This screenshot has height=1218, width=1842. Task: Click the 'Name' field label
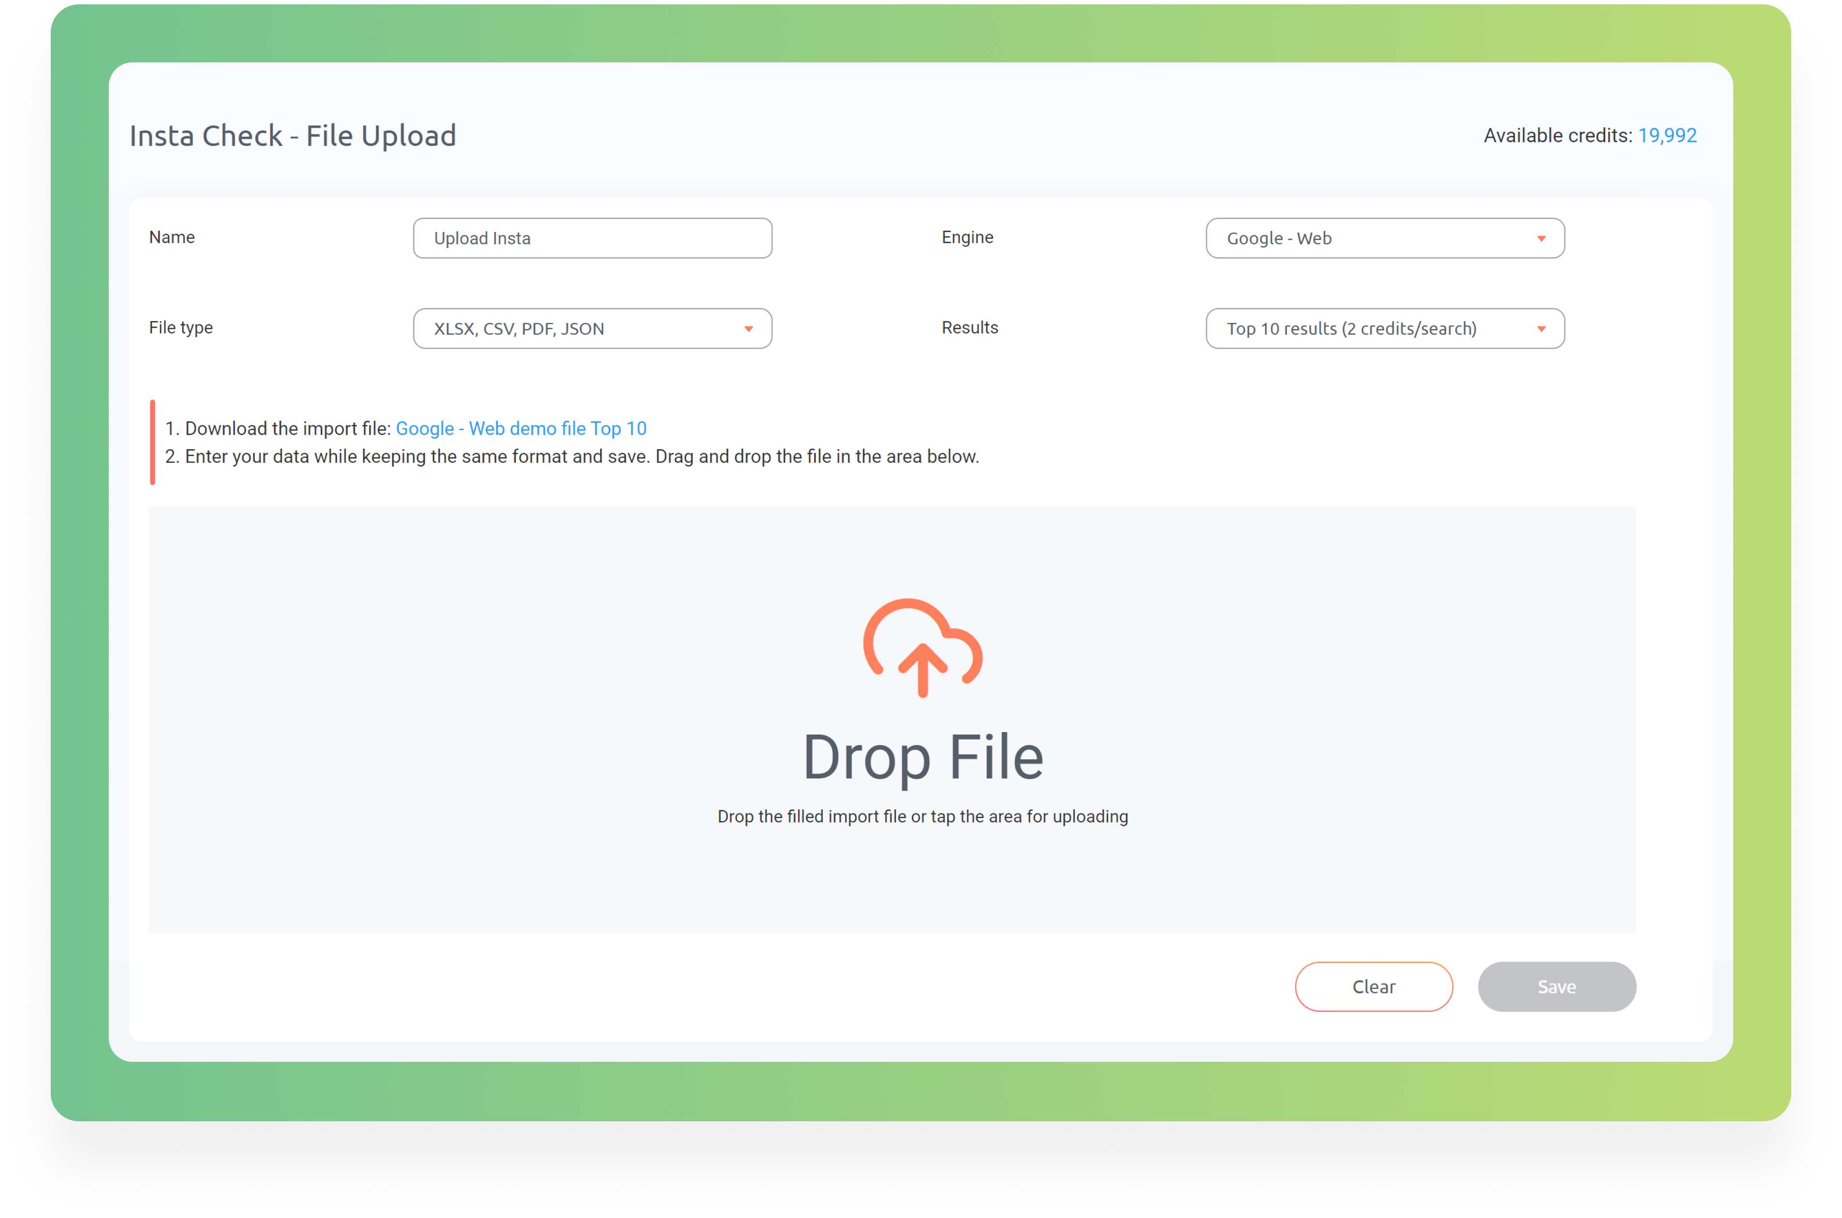(172, 238)
